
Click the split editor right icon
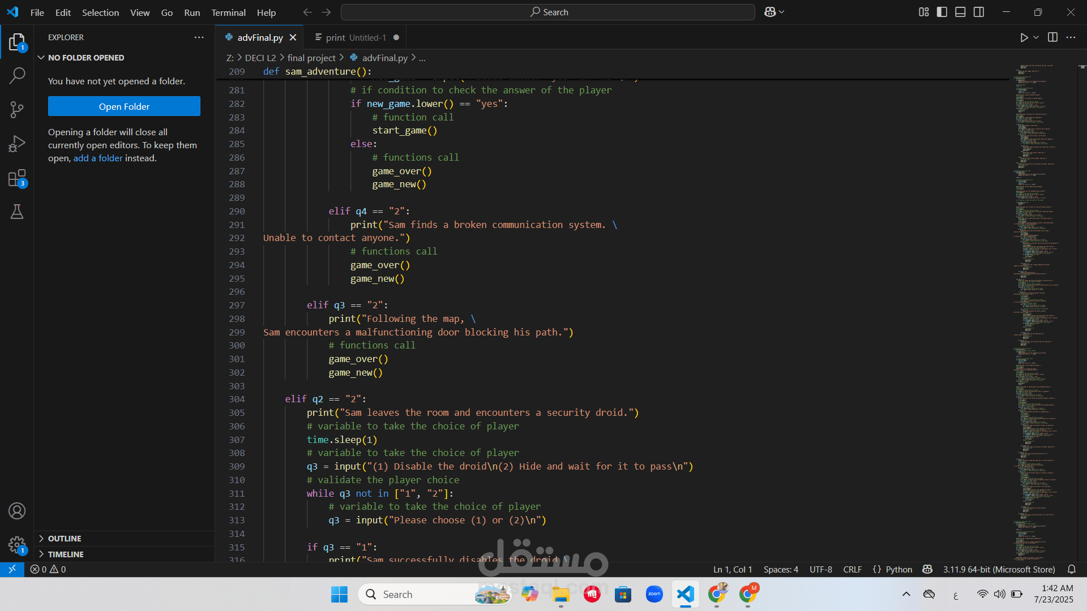click(1052, 37)
